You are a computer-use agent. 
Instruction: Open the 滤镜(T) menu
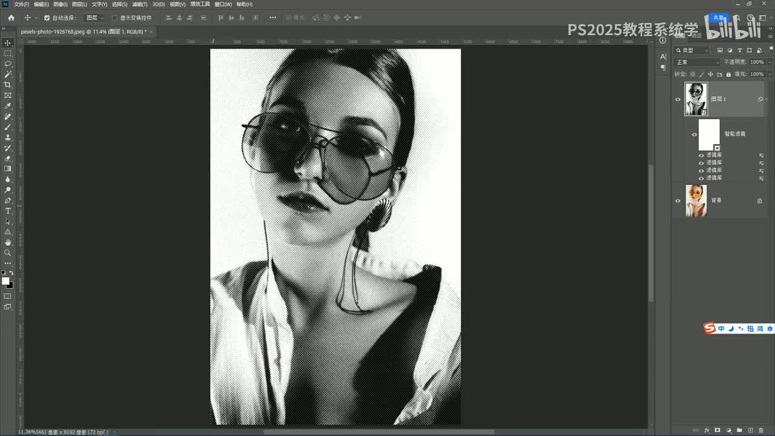140,4
